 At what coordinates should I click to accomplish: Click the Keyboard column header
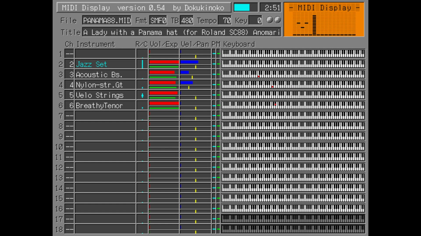(x=239, y=44)
